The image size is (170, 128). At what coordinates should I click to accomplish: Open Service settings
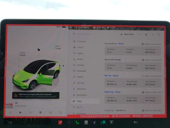click(79, 83)
